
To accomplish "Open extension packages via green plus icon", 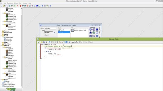I will [47, 6].
